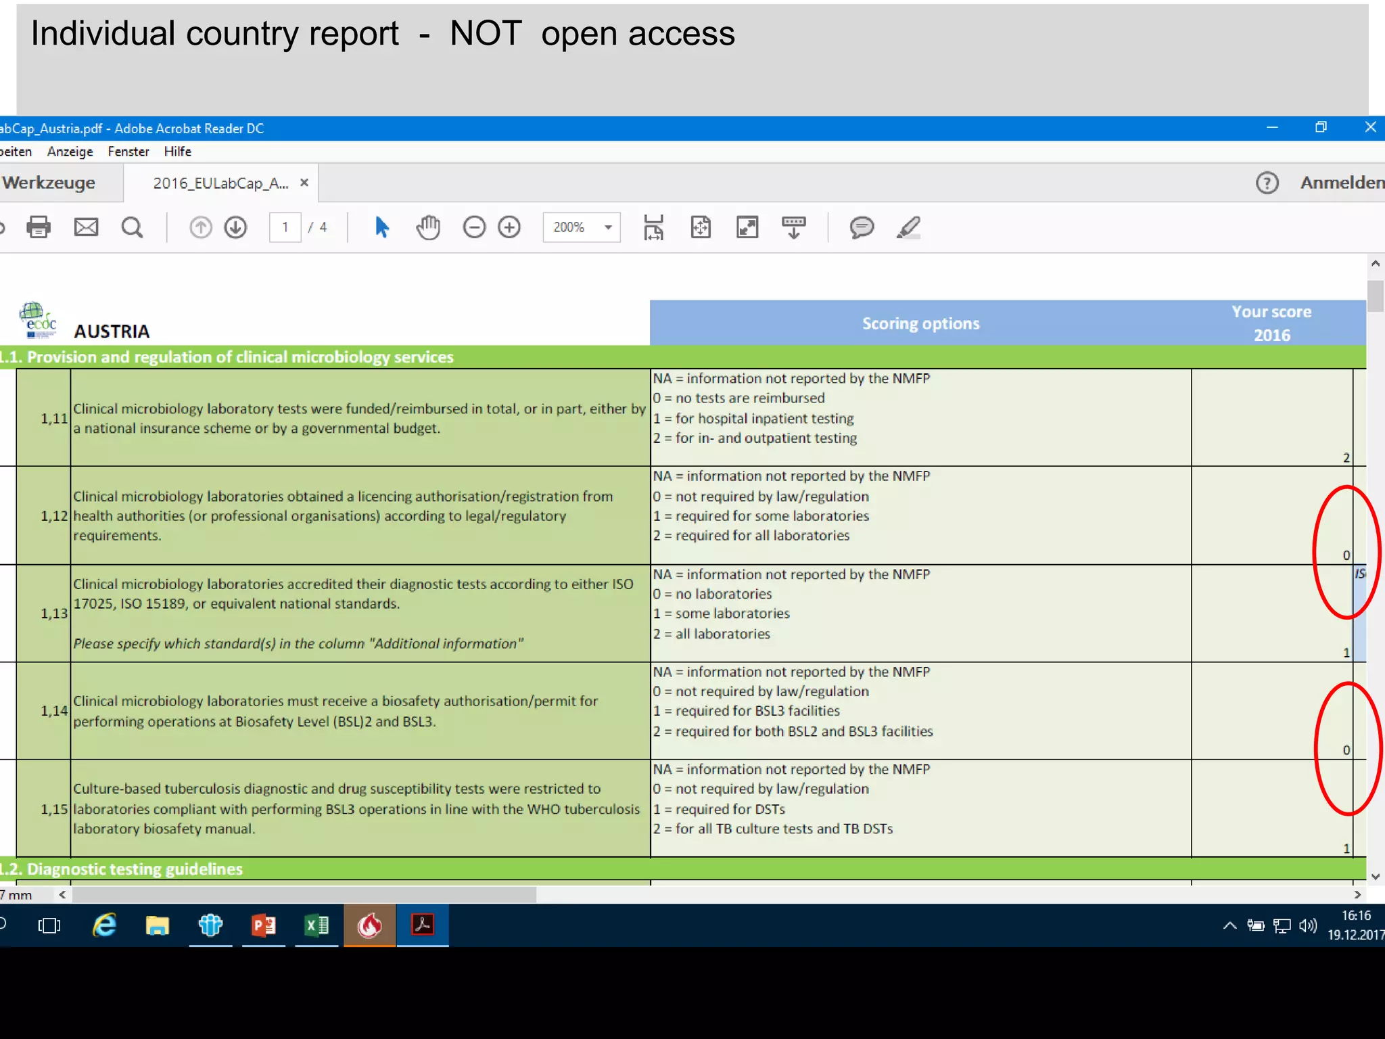This screenshot has height=1039, width=1385.
Task: Open the Fenster menu
Action: (128, 152)
